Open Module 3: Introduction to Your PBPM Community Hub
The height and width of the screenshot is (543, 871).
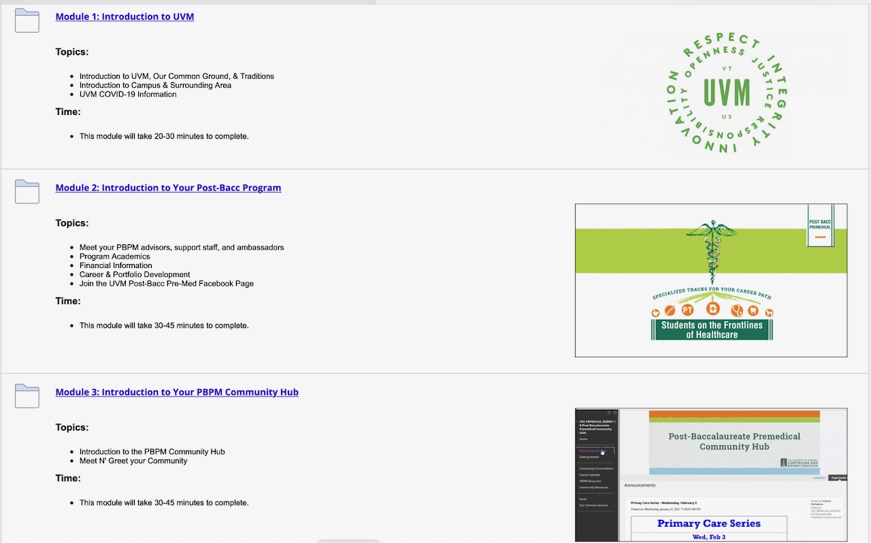pyautogui.click(x=177, y=392)
